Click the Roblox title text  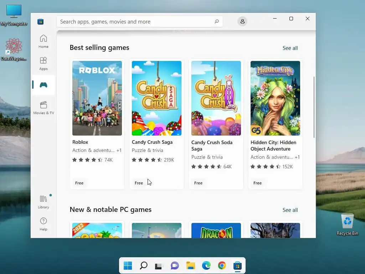80,142
